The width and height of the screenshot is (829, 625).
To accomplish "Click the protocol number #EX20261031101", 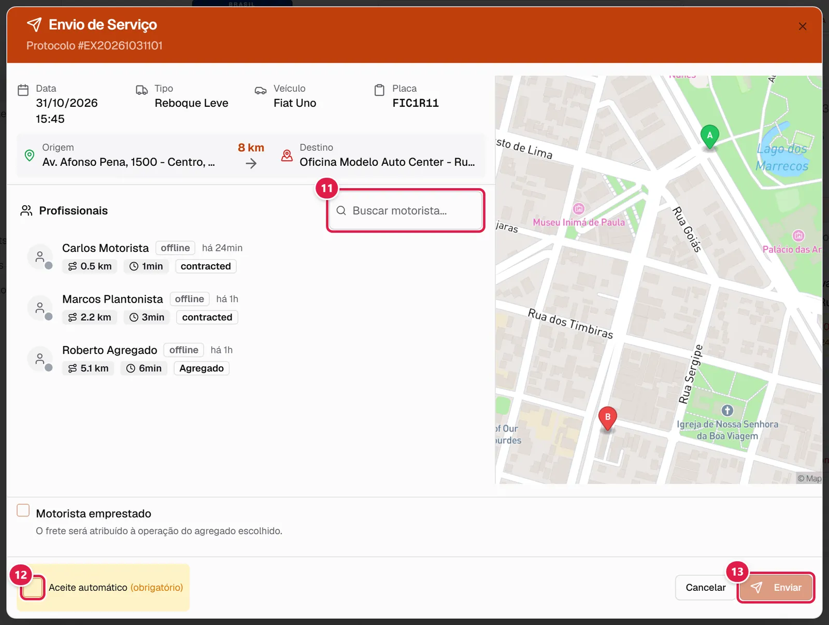I will pos(120,46).
